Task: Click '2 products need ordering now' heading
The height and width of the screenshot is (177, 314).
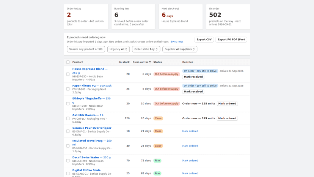Action: (86, 37)
